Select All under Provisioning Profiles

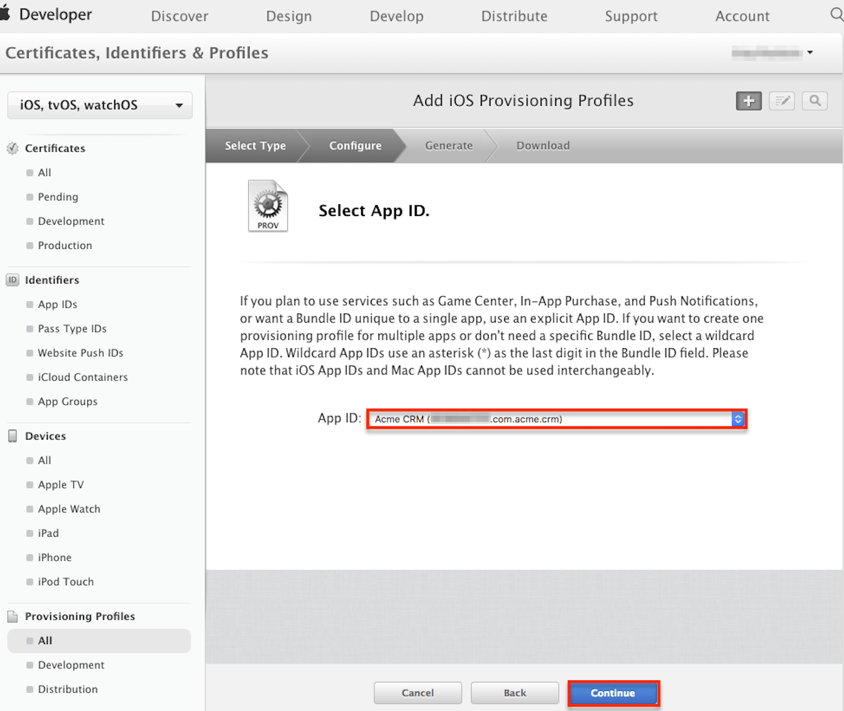coord(99,640)
